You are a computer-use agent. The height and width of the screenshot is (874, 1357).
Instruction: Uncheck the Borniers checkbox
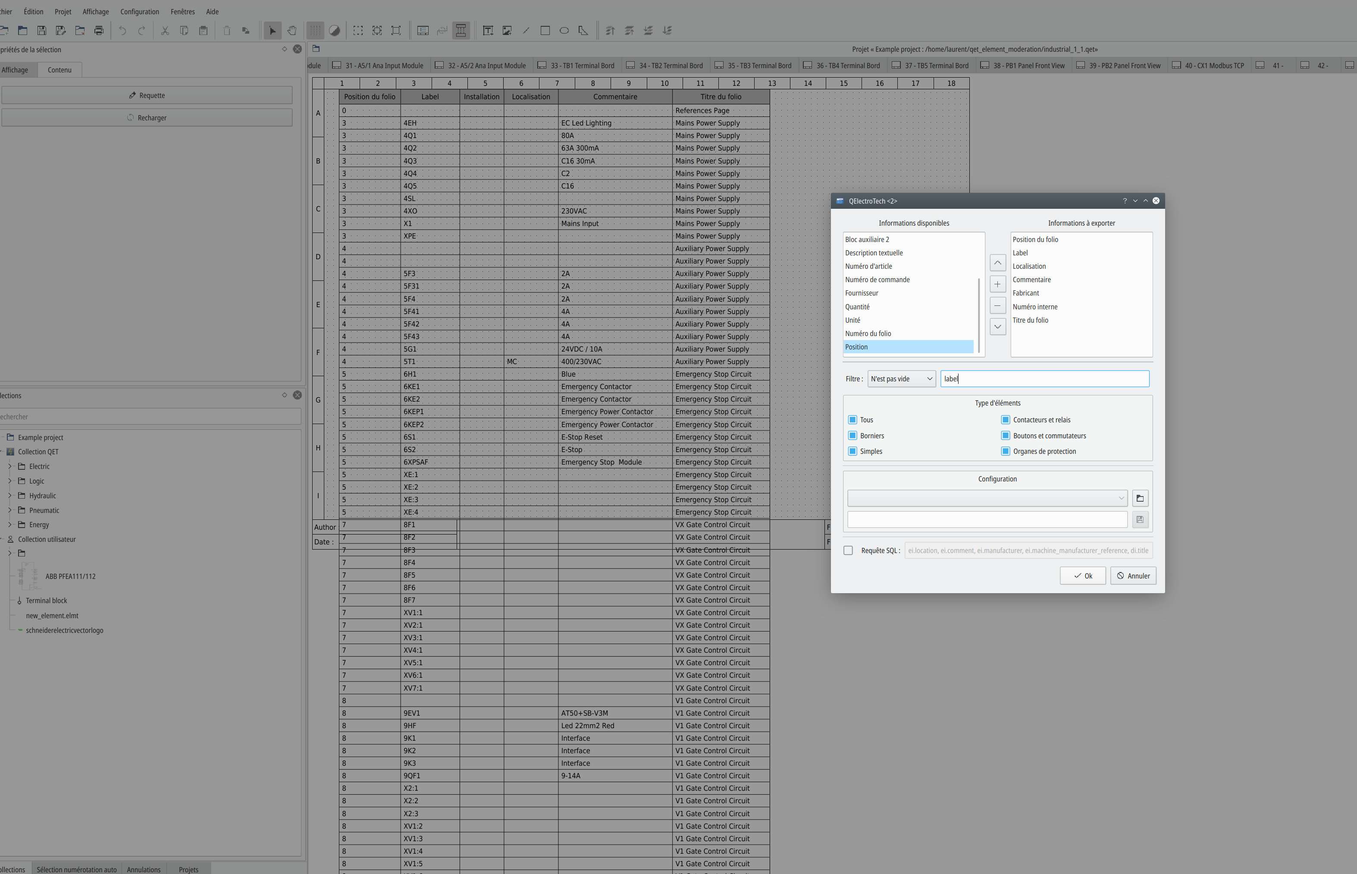point(852,436)
